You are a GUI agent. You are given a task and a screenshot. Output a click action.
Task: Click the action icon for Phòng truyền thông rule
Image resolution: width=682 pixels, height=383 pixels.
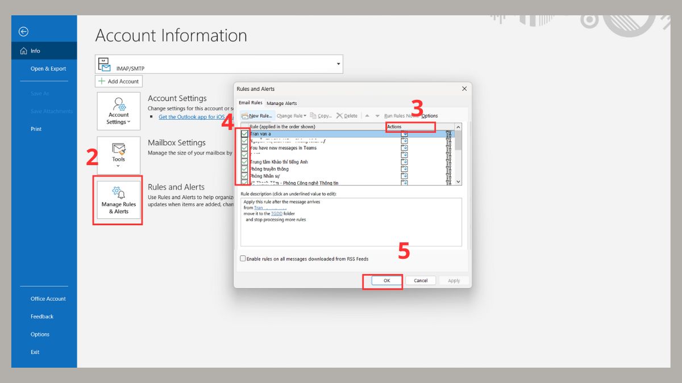point(405,169)
